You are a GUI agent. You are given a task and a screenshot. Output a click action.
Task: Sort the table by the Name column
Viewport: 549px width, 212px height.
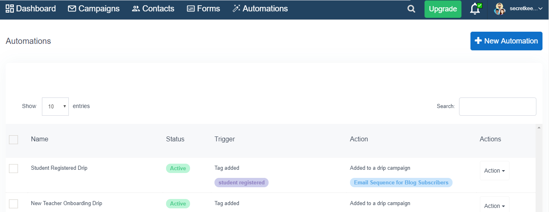pos(39,139)
